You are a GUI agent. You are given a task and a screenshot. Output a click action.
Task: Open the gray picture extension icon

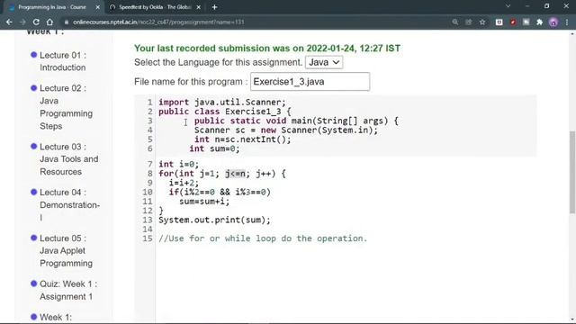[526, 22]
